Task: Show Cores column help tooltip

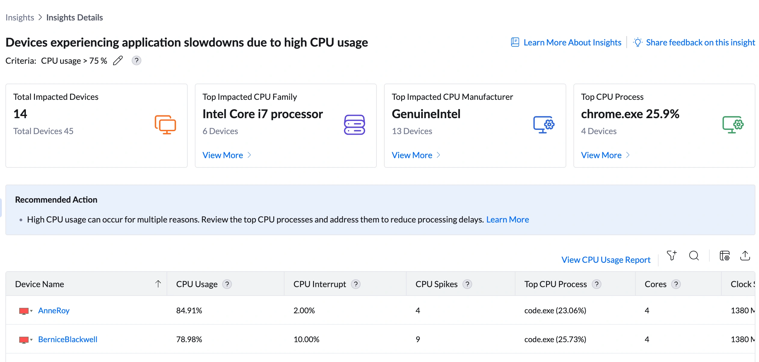Action: coord(676,284)
